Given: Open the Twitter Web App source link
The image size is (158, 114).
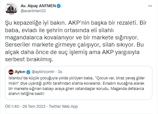Looking at the screenshot, I should (x=63, y=107).
